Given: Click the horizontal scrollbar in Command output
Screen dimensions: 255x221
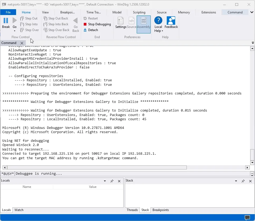Looking at the screenshot, I should click(97, 167).
